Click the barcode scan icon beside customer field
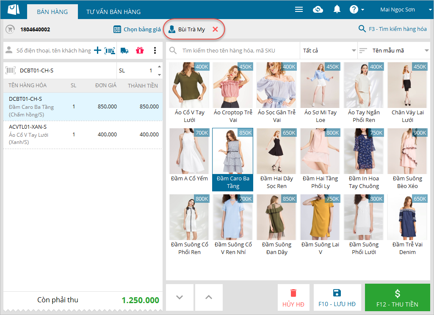The image size is (434, 315). click(x=110, y=50)
